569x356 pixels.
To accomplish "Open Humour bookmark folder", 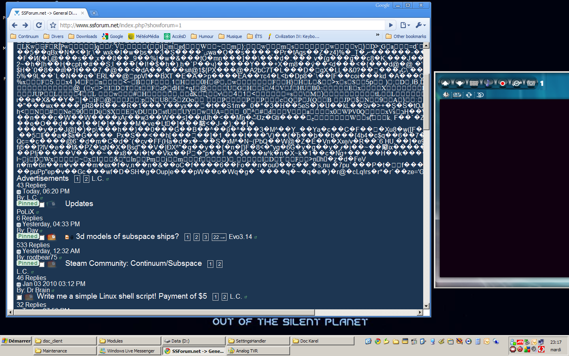I will coord(202,36).
